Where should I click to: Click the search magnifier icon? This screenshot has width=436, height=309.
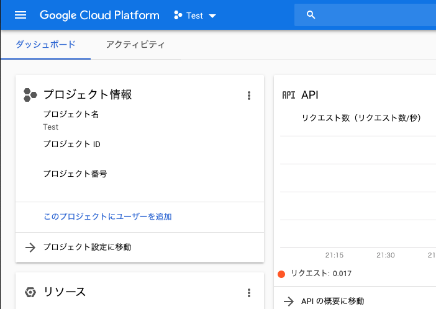click(311, 15)
